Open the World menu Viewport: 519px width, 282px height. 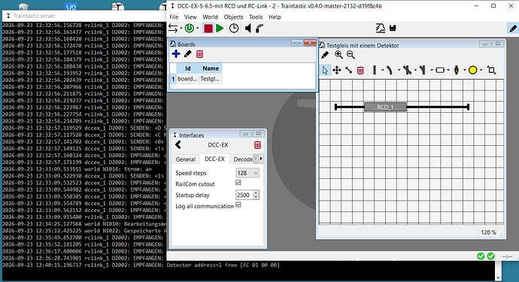click(210, 17)
